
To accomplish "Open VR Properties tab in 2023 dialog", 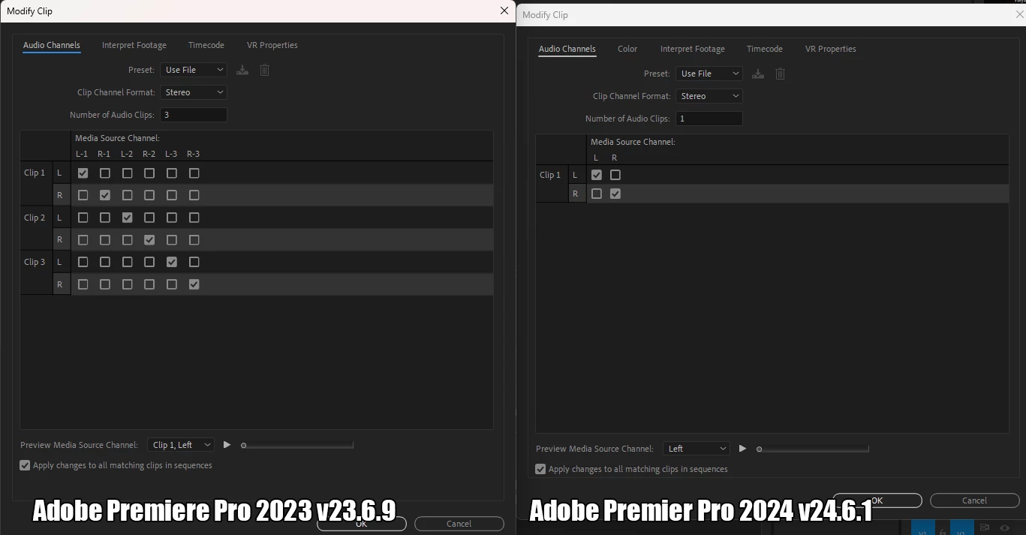I will click(x=272, y=45).
